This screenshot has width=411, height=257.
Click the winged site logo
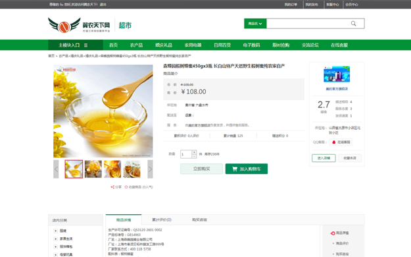(64, 25)
